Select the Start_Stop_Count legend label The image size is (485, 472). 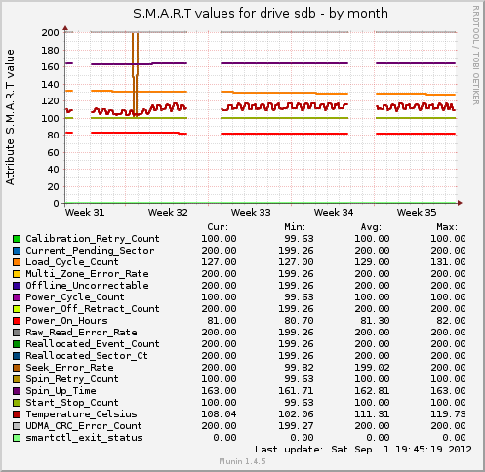[x=72, y=403]
